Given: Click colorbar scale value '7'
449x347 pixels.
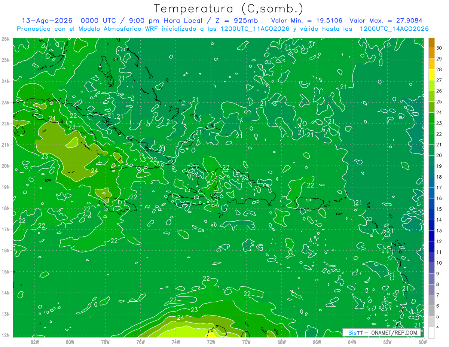Looking at the screenshot, I should tap(437, 295).
